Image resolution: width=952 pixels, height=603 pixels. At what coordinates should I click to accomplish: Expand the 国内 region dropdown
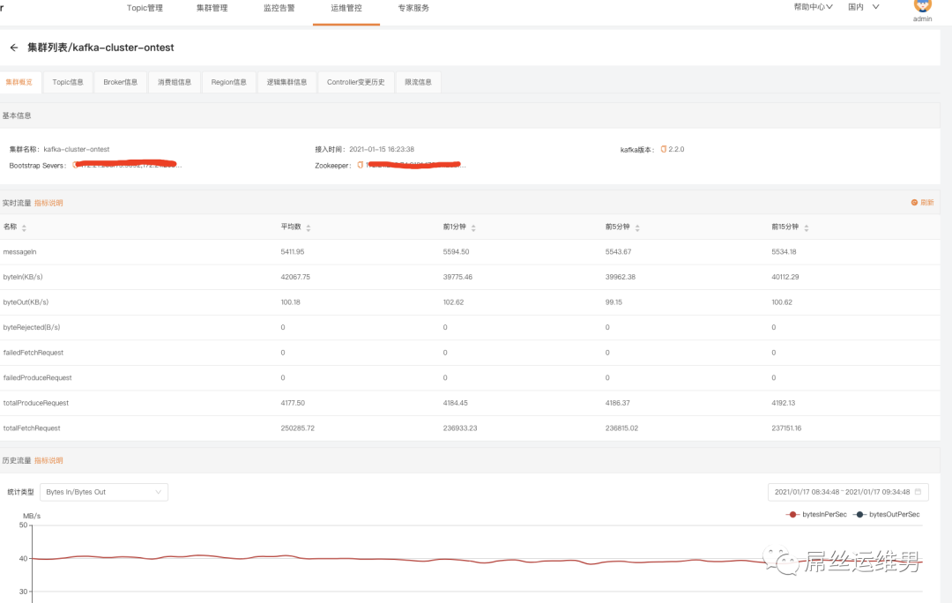(863, 7)
